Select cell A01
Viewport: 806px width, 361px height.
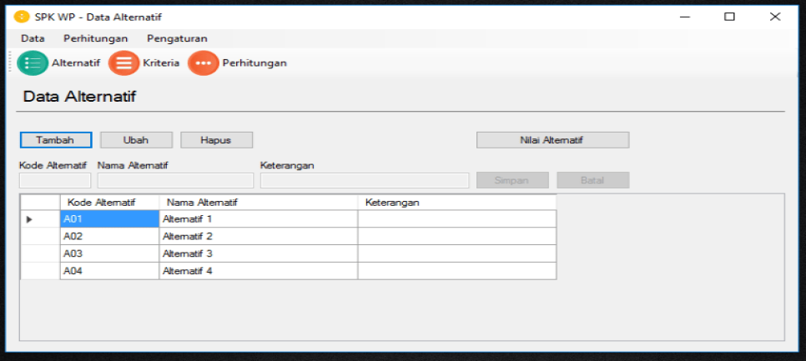(109, 218)
